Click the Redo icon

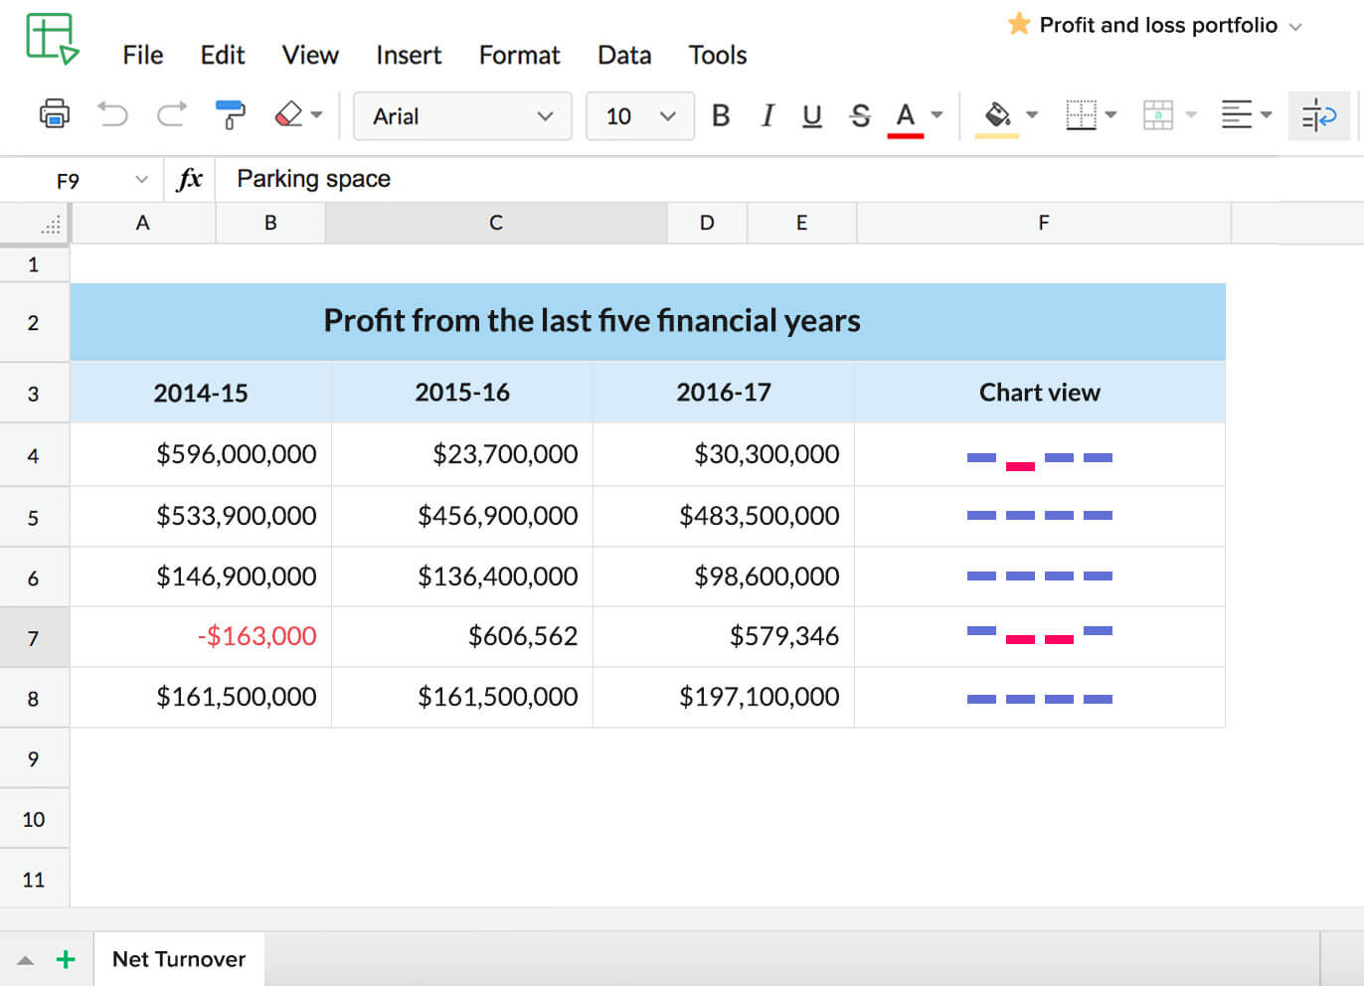tap(171, 115)
